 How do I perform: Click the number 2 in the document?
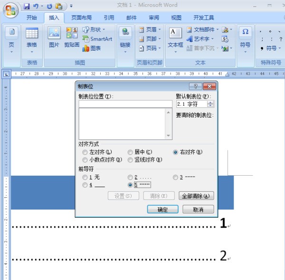pyautogui.click(x=223, y=255)
